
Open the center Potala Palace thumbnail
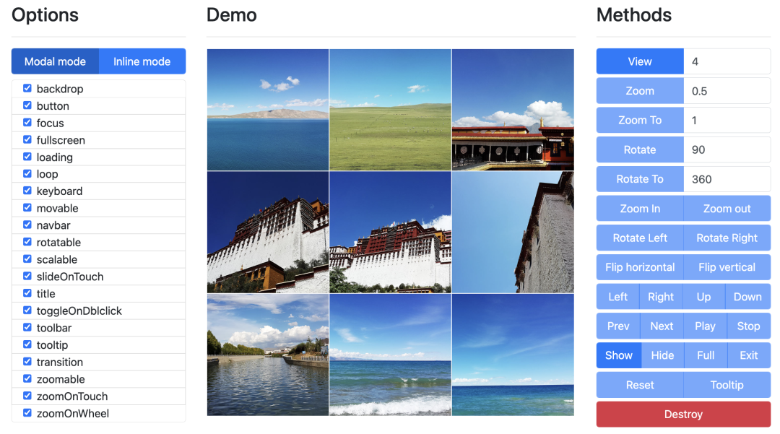(391, 232)
